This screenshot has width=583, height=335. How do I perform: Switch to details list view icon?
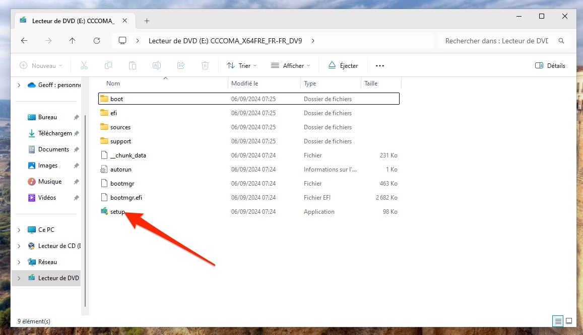[558, 321]
